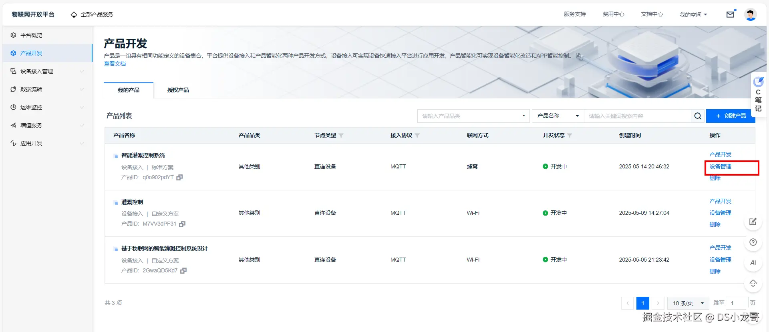Open 产品名称 search type dropdown

coord(558,116)
